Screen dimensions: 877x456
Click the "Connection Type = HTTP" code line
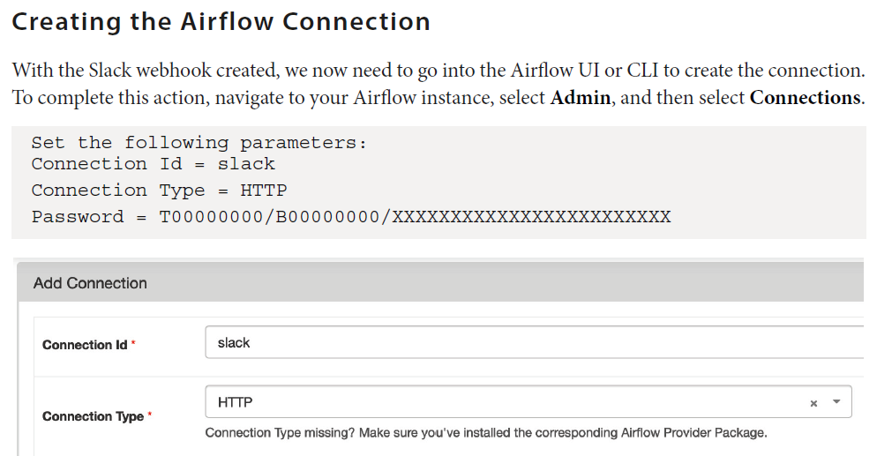(x=159, y=191)
